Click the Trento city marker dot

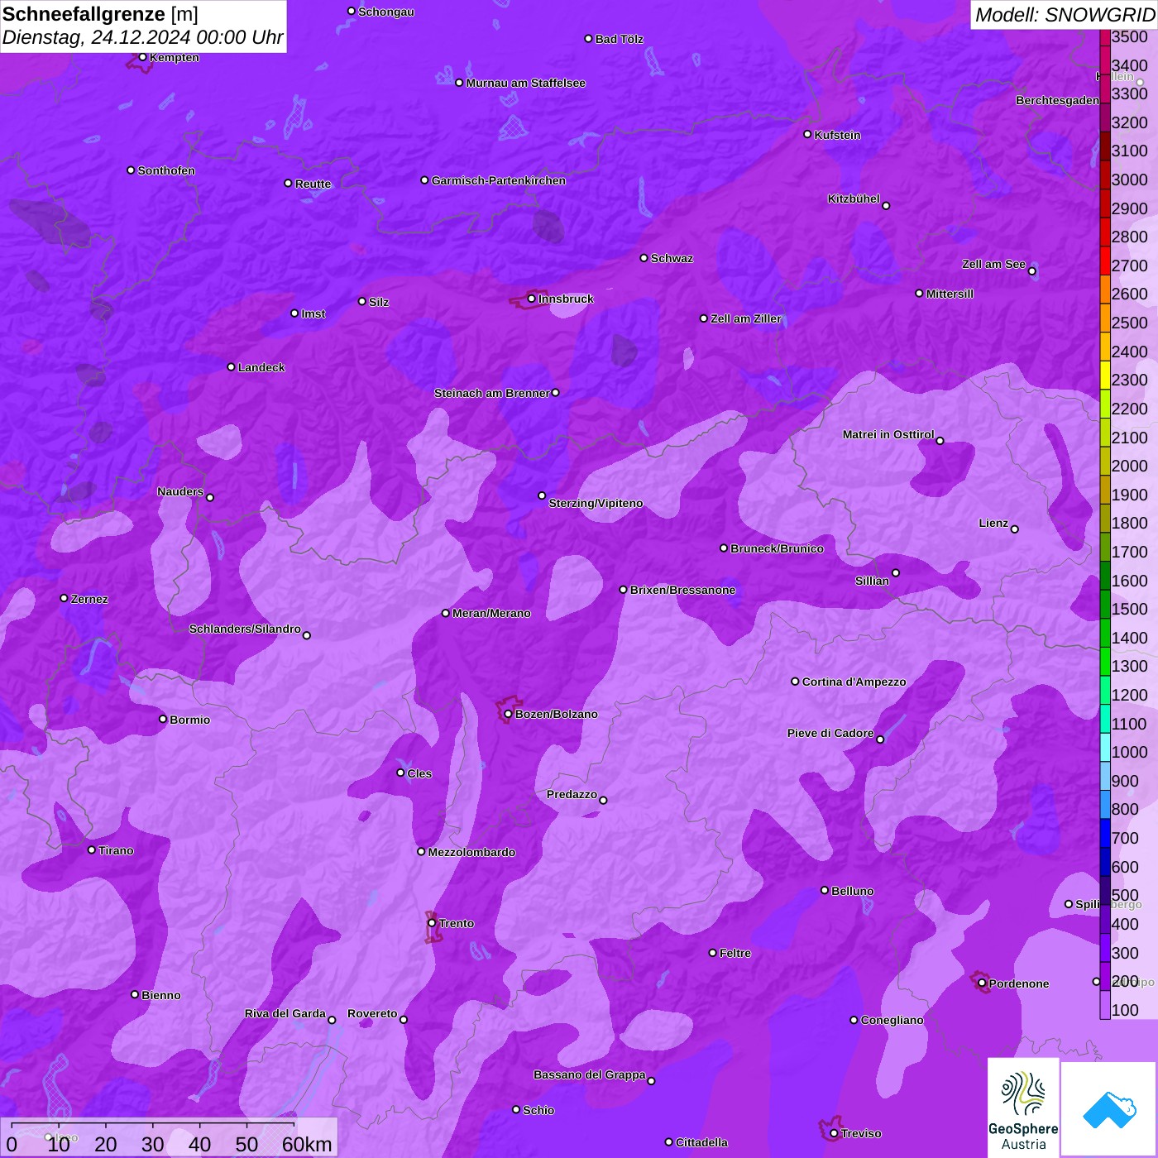432,923
